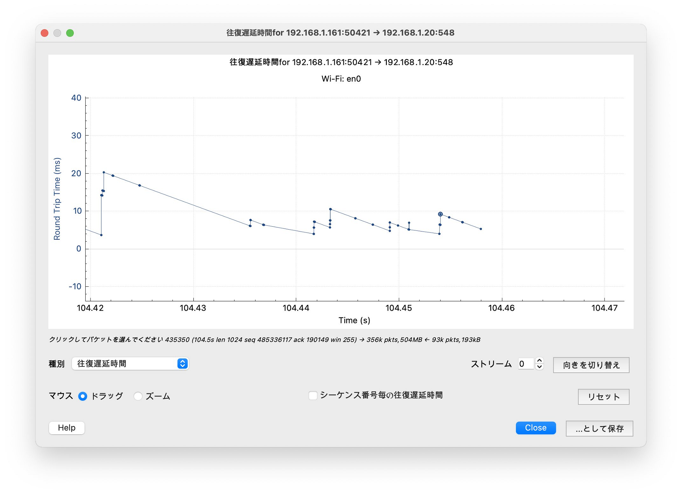Decrement the ストリーム stream number
Viewport: 682px width, 494px height.
pos(539,367)
